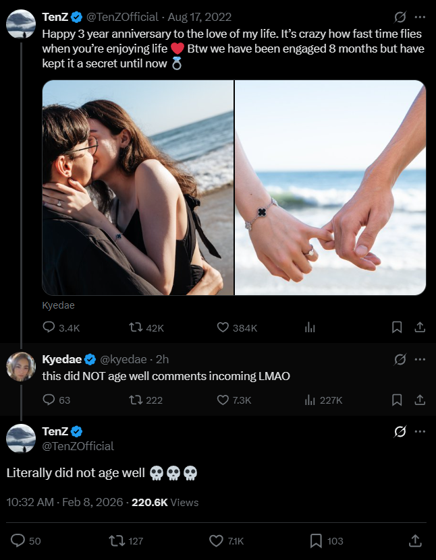Image resolution: width=436 pixels, height=560 pixels.
Task: View analytics of the anniversary tweet
Action: [x=310, y=328]
